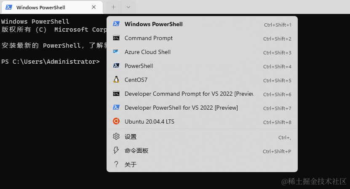This screenshot has width=350, height=189.
Task: Start the CentOS7 profile
Action: coord(202,80)
